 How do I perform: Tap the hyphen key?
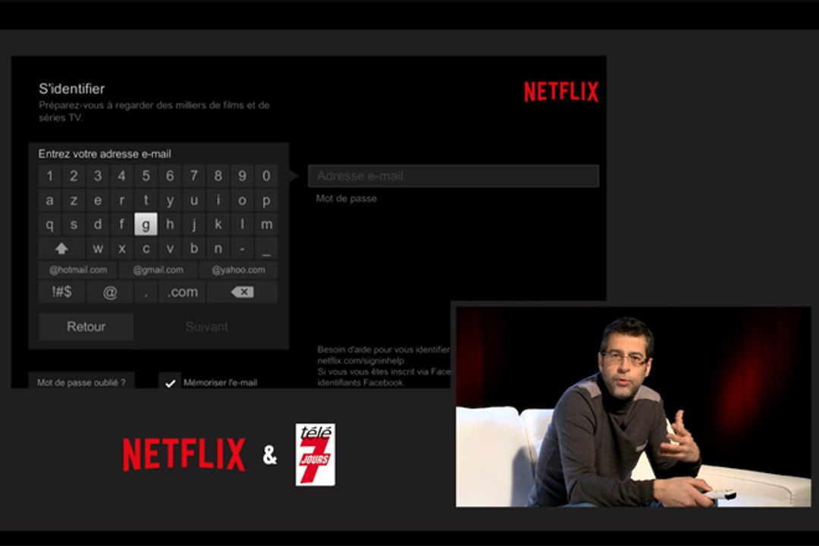click(x=242, y=249)
